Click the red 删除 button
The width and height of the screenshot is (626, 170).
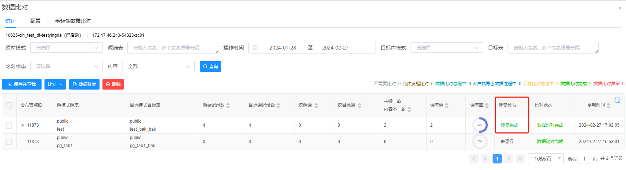coord(113,84)
